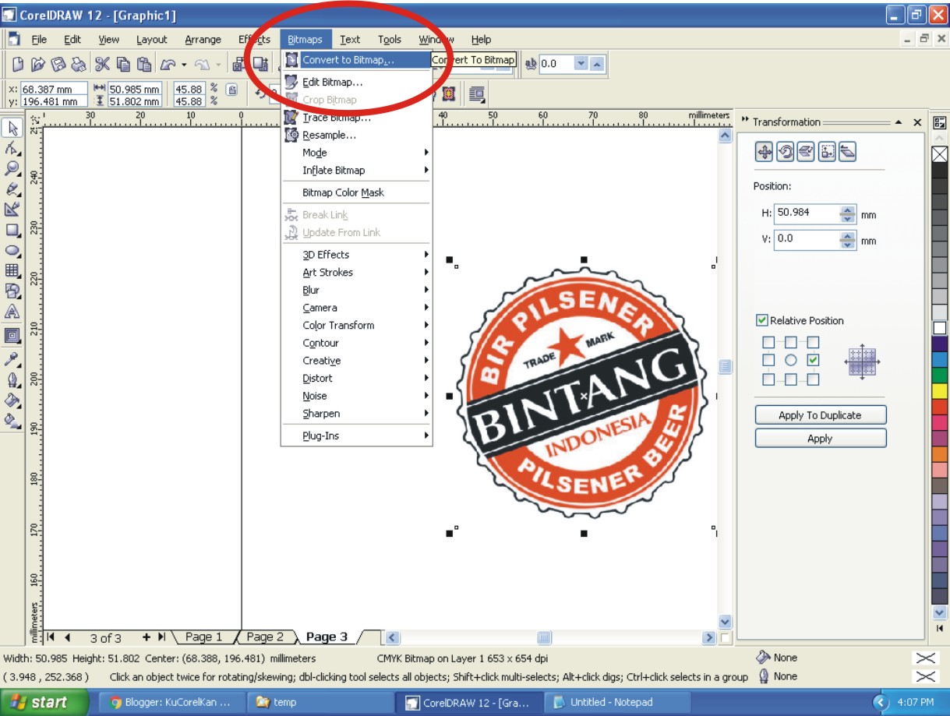Click the Export icon in toolbar
Screen dimensions: 950x716
(x=261, y=65)
